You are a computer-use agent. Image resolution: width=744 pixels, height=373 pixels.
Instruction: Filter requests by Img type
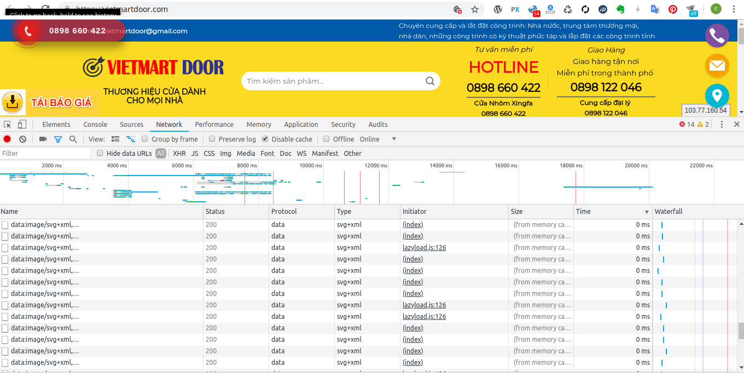(x=225, y=154)
